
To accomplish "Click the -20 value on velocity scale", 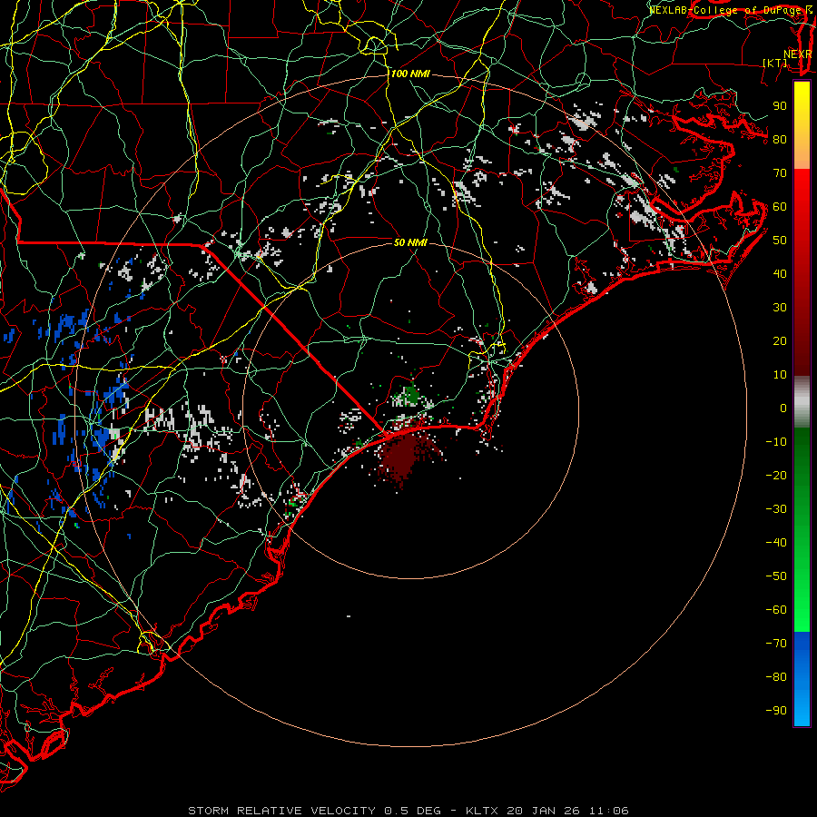I will (x=776, y=475).
